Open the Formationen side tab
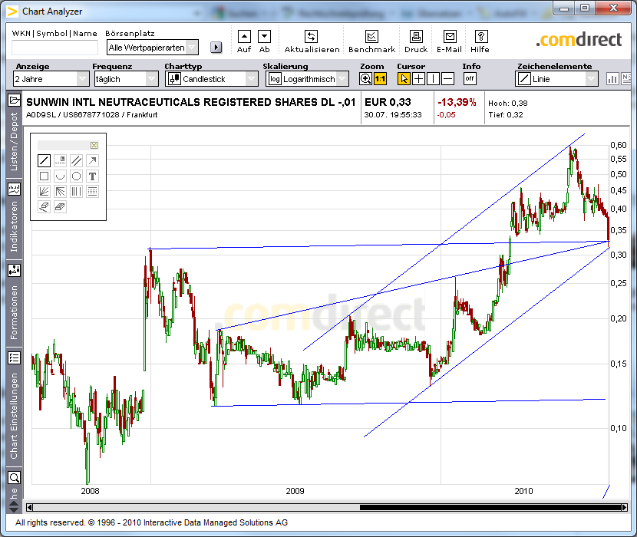 tap(15, 312)
